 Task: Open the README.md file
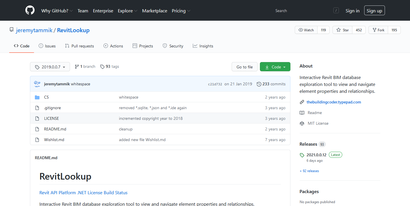coord(55,129)
